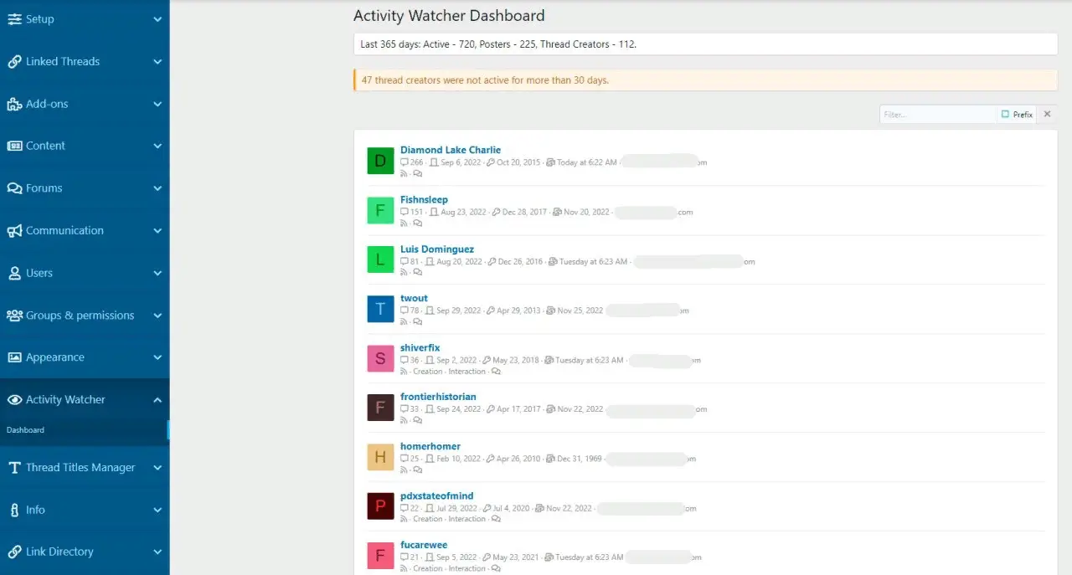Expand the Appearance section chevron
Image resolution: width=1072 pixels, height=575 pixels.
[157, 357]
